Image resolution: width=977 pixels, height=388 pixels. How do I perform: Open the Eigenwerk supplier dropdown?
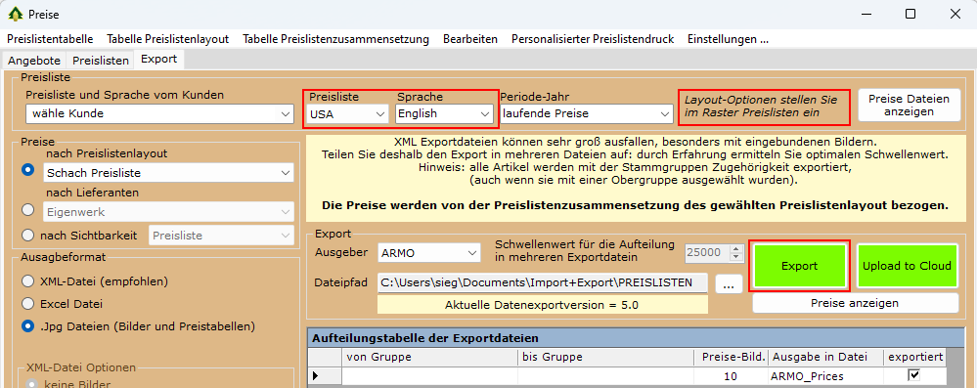click(169, 212)
